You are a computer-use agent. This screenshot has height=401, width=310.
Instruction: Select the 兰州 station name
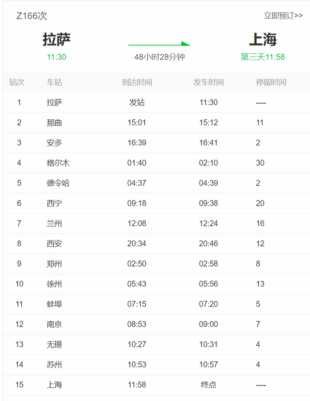pos(54,224)
